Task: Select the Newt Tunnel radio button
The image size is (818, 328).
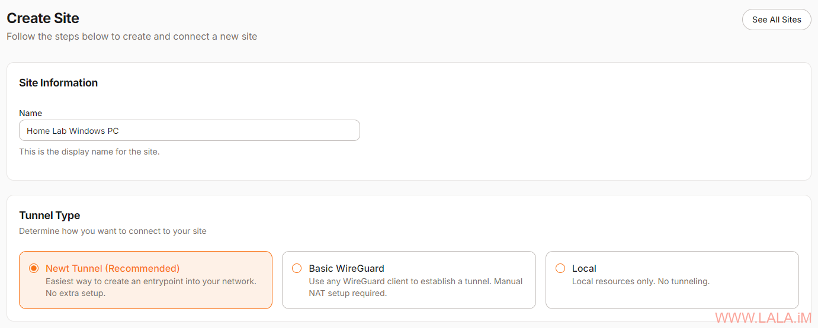Action: click(x=34, y=268)
